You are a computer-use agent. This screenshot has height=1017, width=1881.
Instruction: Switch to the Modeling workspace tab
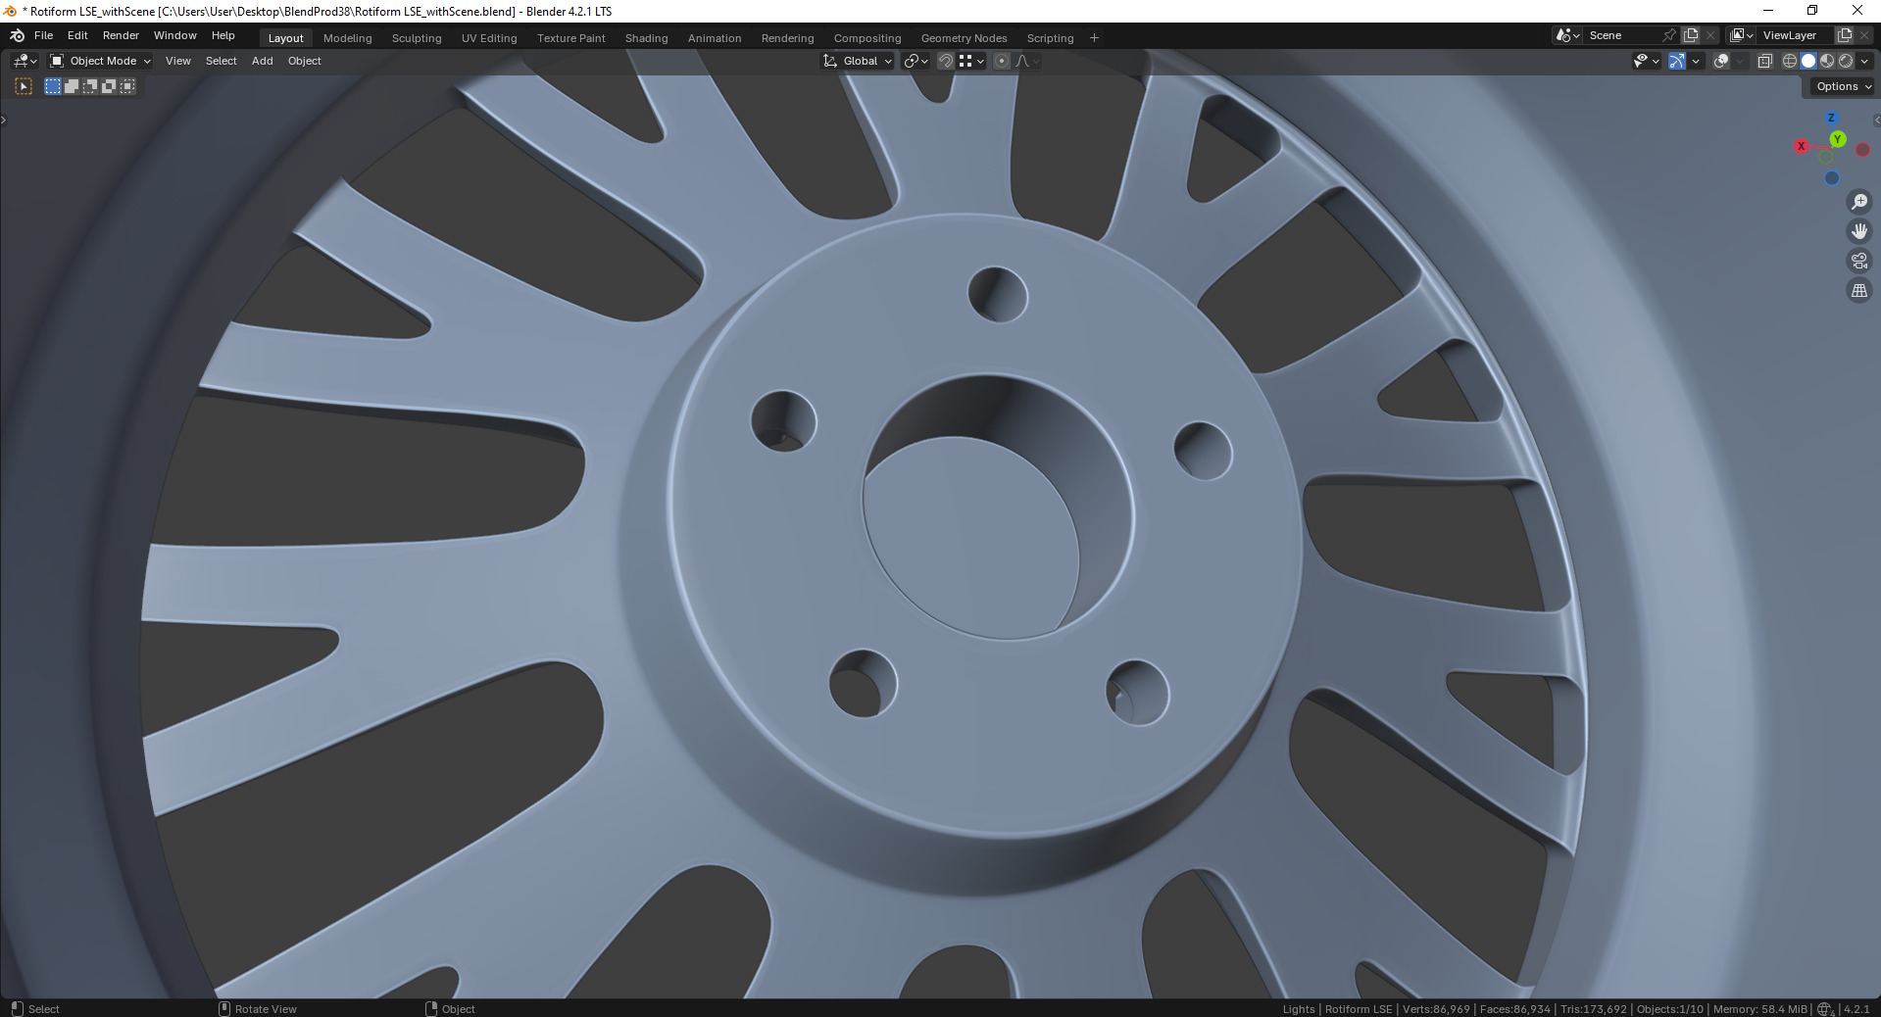pos(348,38)
